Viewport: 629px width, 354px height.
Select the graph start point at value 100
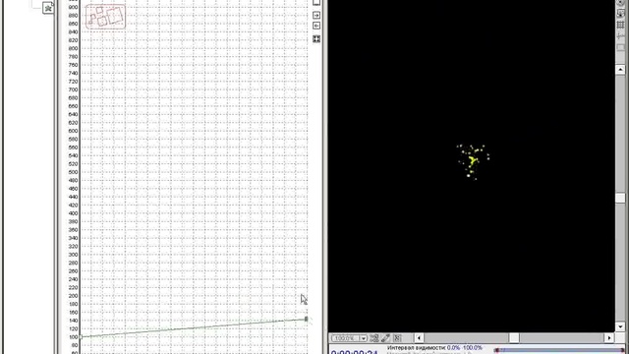pos(81,336)
